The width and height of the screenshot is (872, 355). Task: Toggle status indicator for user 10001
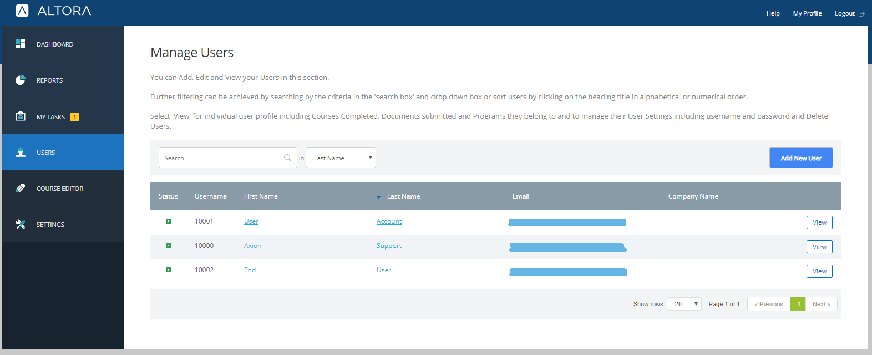point(168,221)
